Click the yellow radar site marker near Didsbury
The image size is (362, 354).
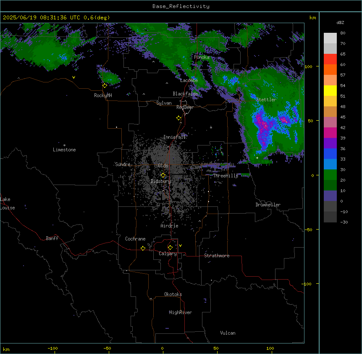coord(163,175)
